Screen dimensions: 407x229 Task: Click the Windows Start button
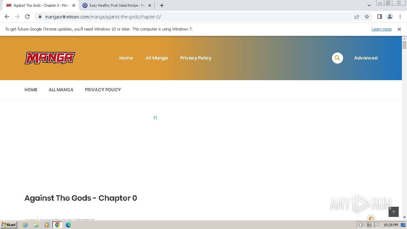tap(9, 225)
